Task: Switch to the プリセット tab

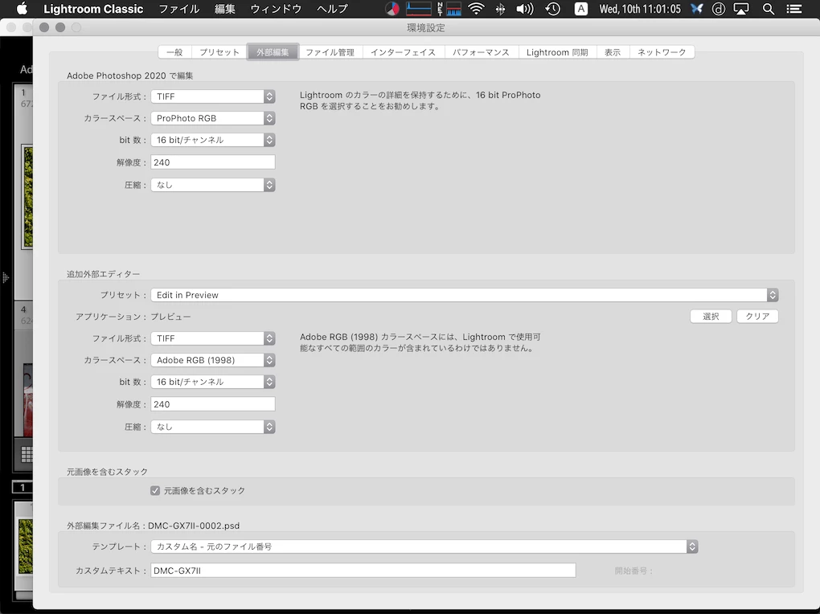Action: (219, 52)
